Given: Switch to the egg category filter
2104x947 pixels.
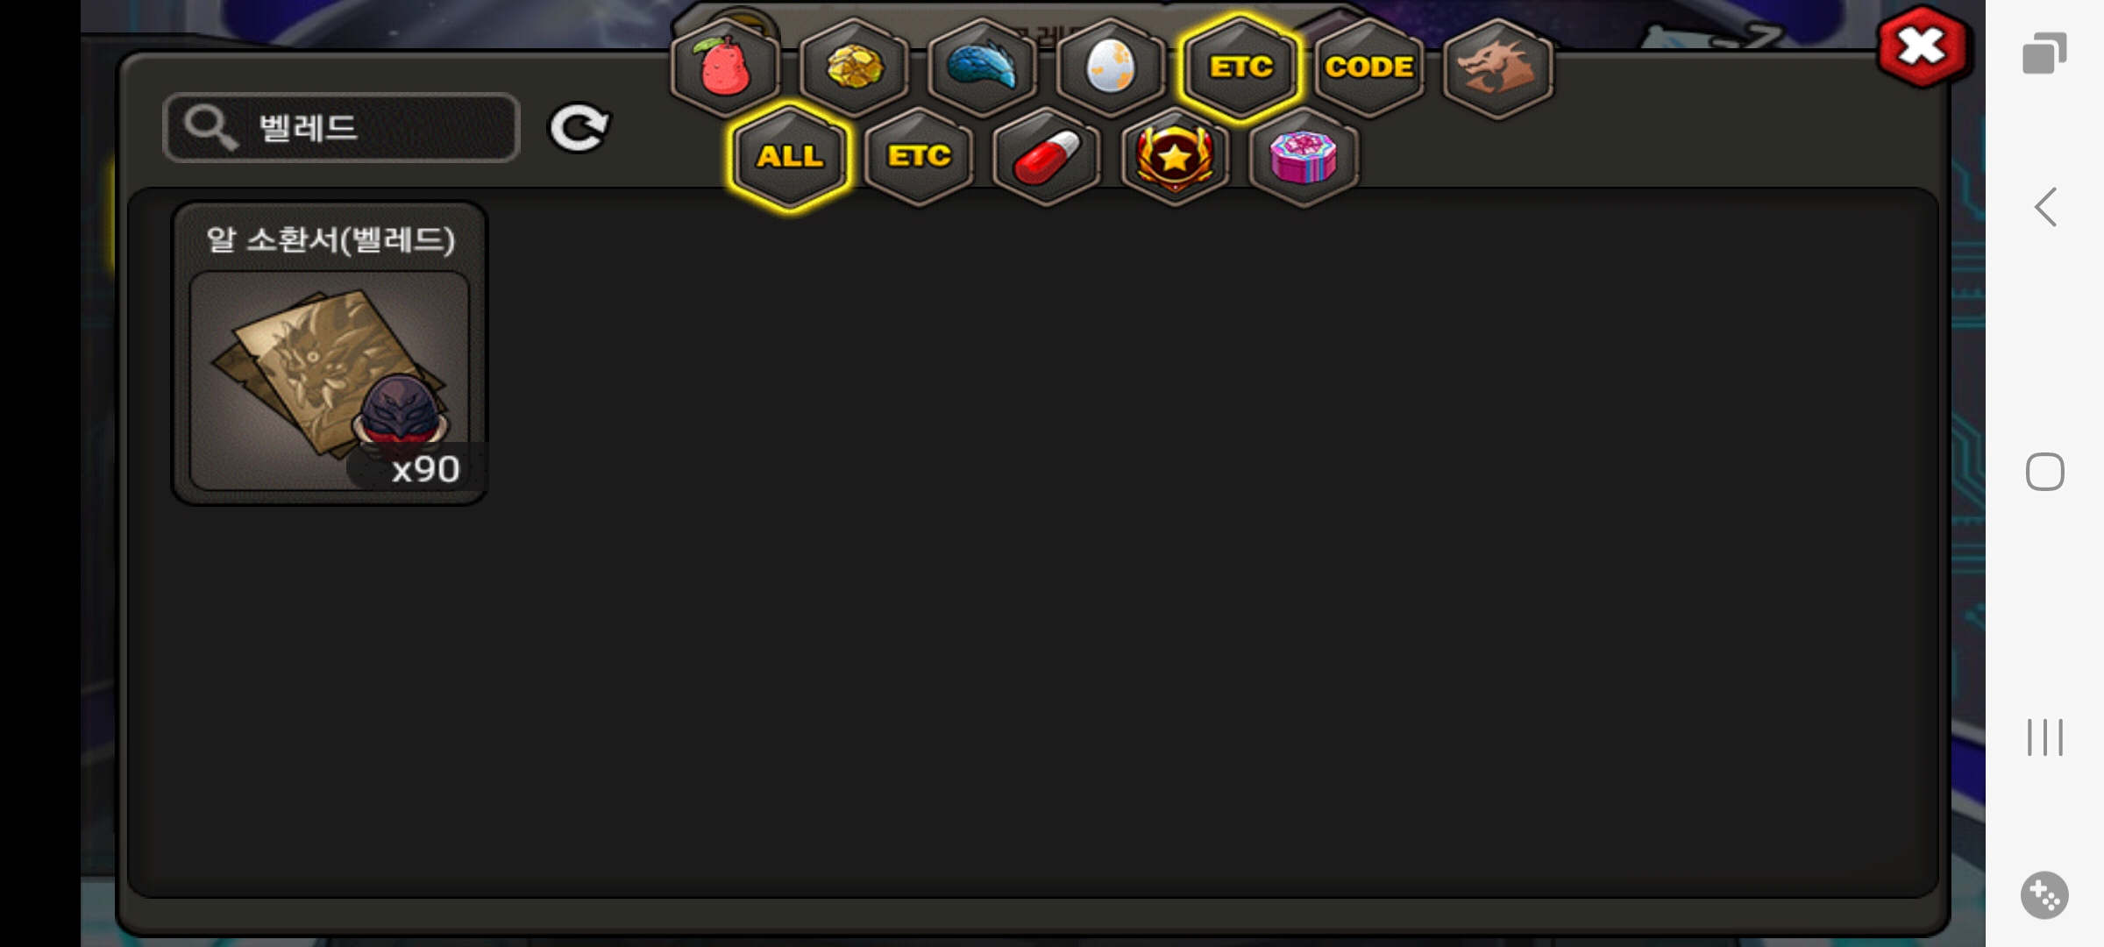Looking at the screenshot, I should tap(1111, 68).
